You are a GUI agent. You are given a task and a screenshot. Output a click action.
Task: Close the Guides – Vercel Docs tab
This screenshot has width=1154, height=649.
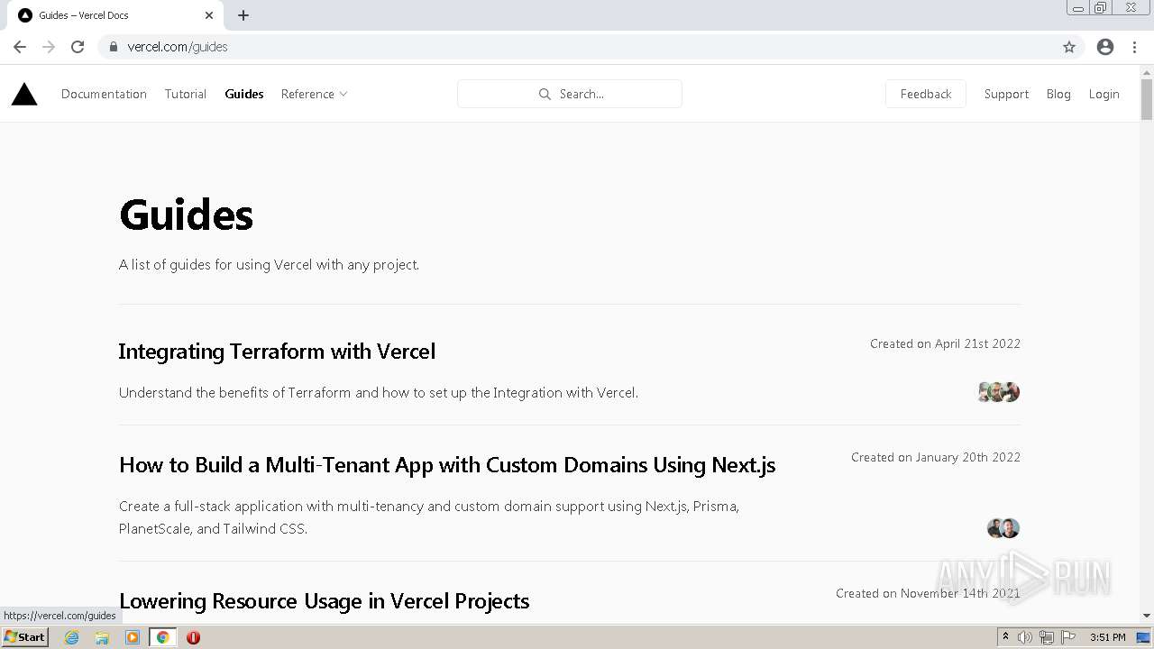tap(209, 15)
